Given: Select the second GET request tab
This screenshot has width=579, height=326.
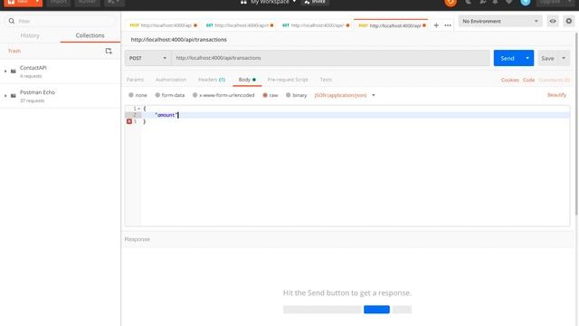Looking at the screenshot, I should tap(316, 25).
